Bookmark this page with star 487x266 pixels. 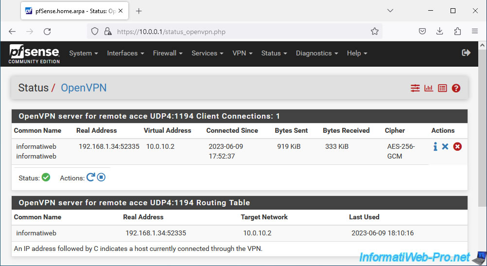(x=375, y=32)
